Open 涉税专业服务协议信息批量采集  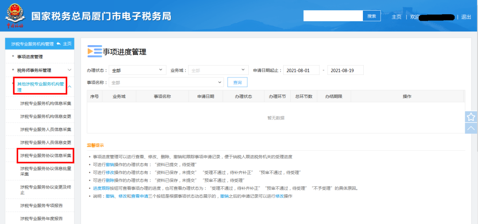click(46, 171)
